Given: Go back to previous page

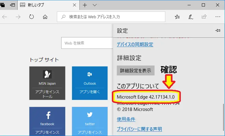Looking at the screenshot, I should pos(5,17).
